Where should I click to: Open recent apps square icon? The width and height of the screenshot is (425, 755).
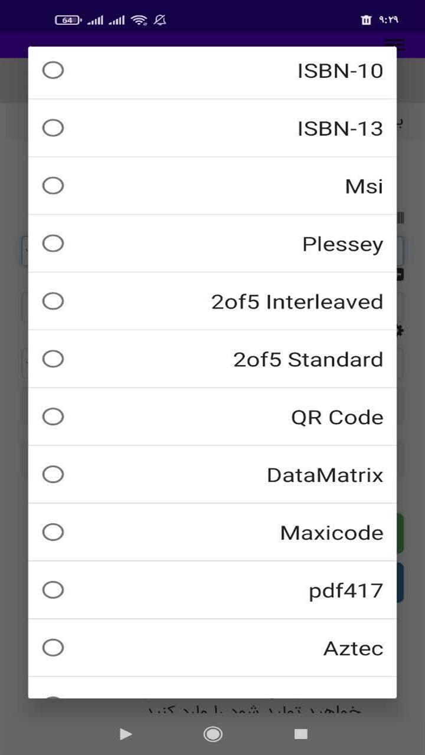pyautogui.click(x=301, y=734)
